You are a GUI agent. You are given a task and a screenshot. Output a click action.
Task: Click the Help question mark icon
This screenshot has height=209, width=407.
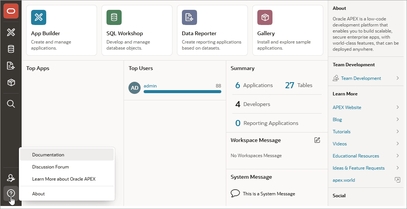point(11,193)
